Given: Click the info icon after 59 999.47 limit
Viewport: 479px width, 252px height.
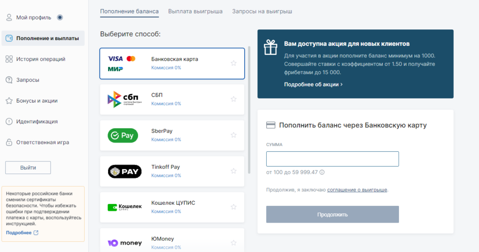Looking at the screenshot, I should pos(322,172).
